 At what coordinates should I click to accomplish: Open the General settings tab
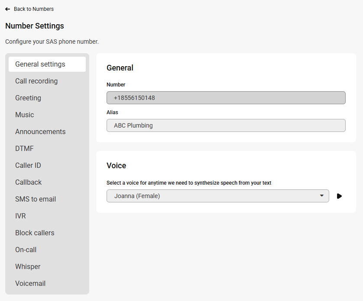(47, 64)
